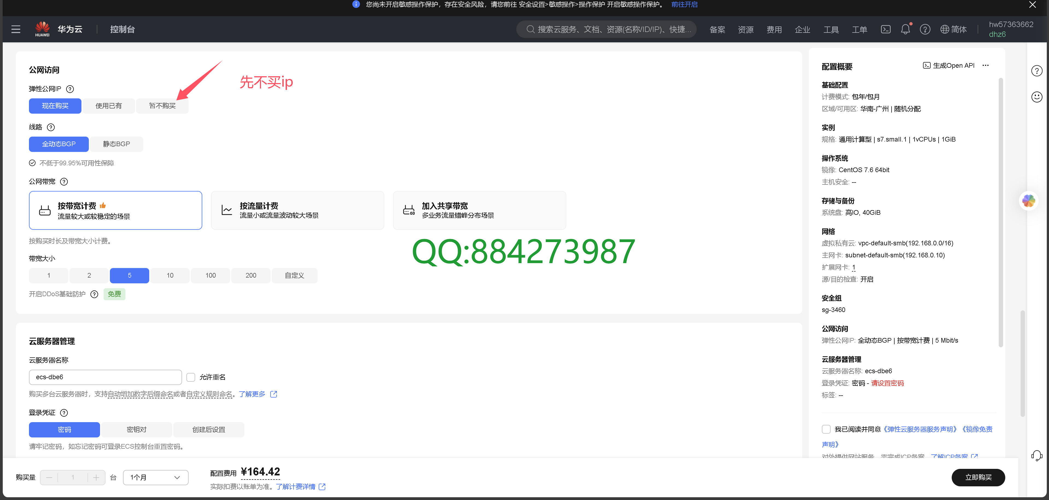Viewport: 1049px width, 500px height.
Task: Click the 生成Open API button
Action: point(948,66)
